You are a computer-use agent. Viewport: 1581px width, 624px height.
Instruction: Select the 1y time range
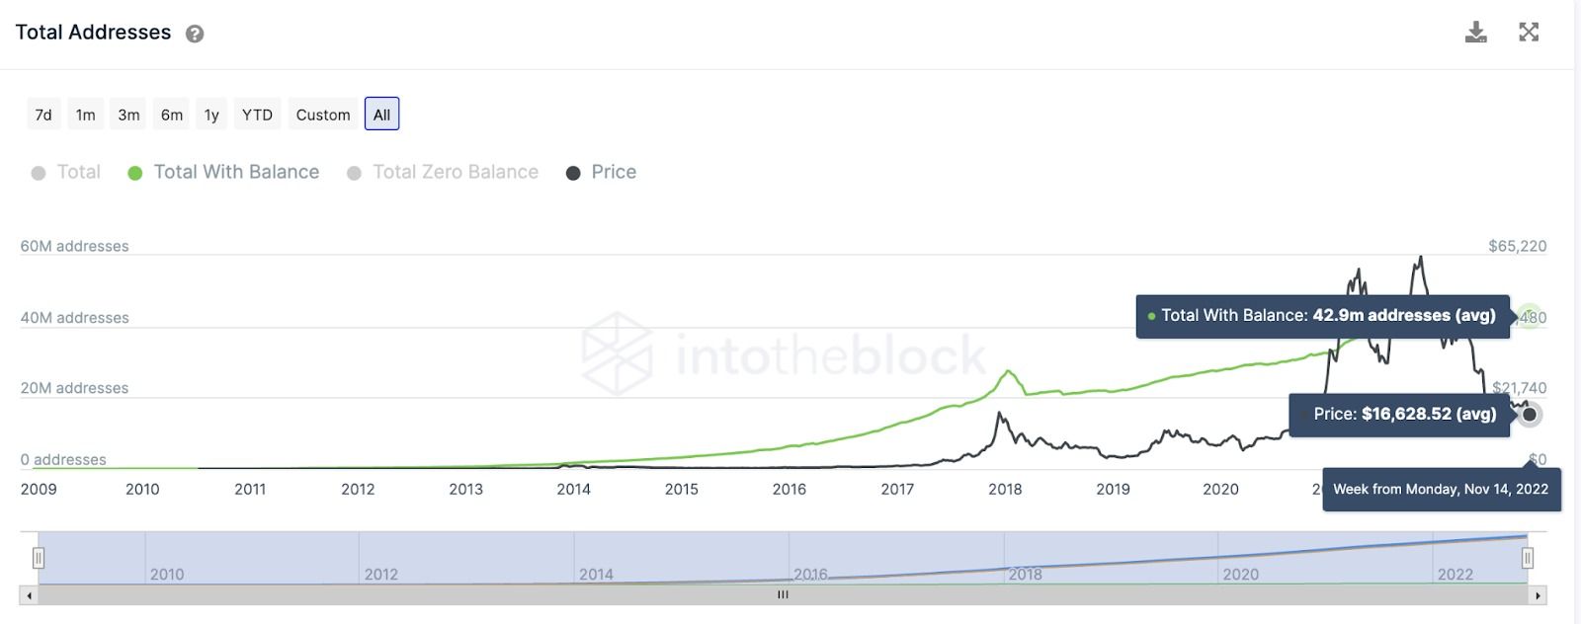coord(211,115)
